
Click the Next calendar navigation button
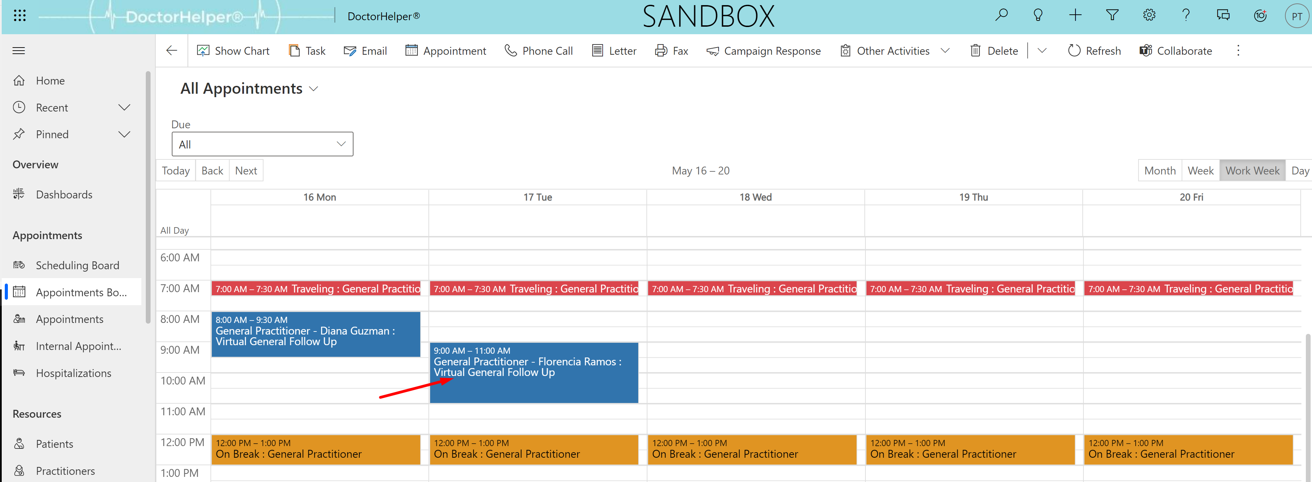point(246,171)
